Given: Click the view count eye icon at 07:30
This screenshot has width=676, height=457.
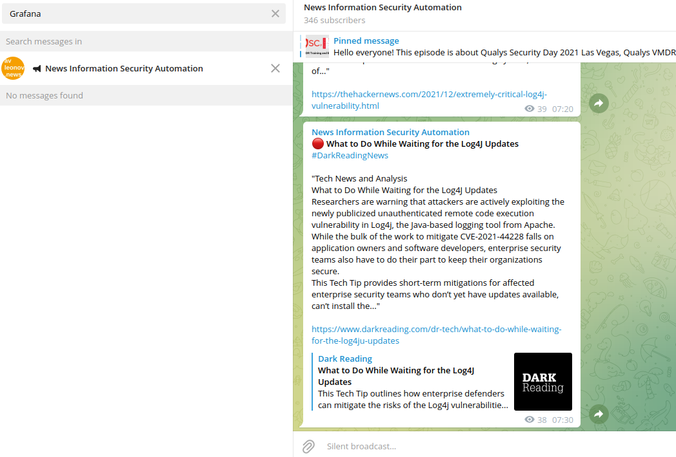Looking at the screenshot, I should (x=530, y=420).
